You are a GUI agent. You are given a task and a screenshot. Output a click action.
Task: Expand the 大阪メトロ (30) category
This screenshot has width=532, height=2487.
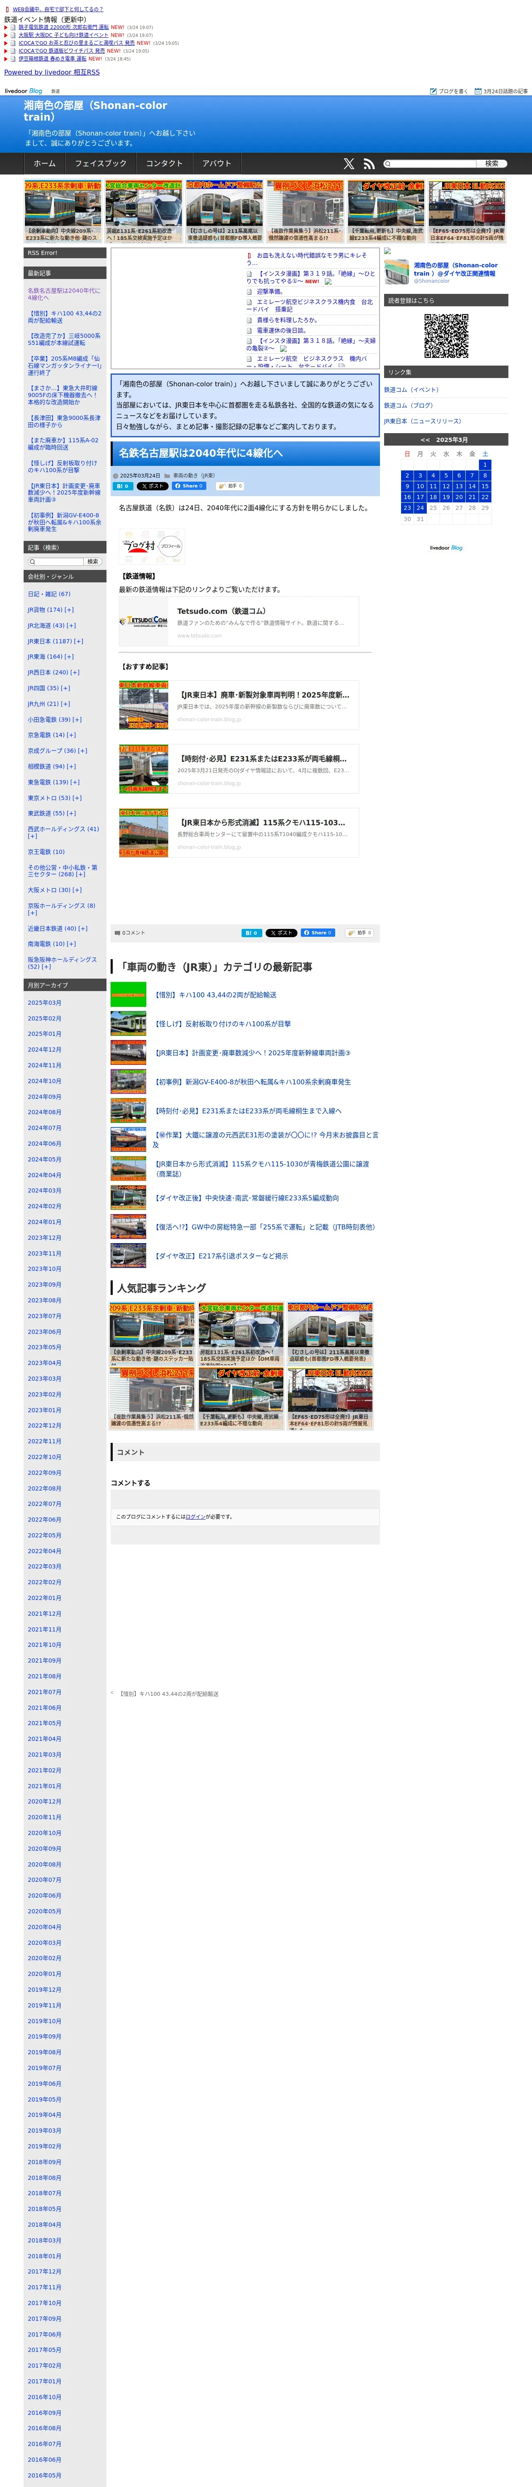tap(77, 890)
